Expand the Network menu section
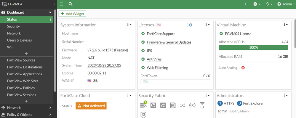 click(x=27, y=108)
